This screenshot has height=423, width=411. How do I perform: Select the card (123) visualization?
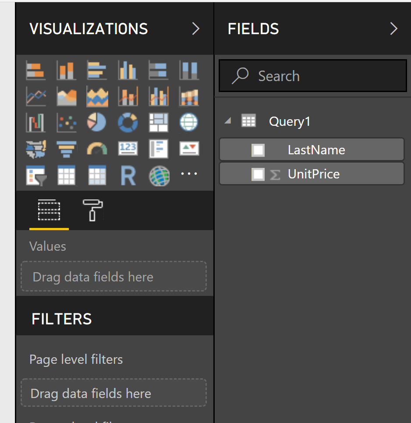coord(128,149)
